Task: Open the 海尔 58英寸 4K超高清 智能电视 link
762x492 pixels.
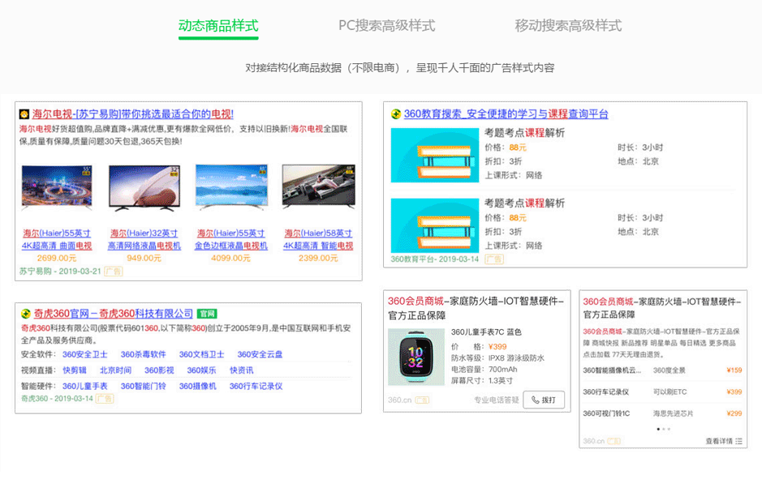Action: (318, 240)
